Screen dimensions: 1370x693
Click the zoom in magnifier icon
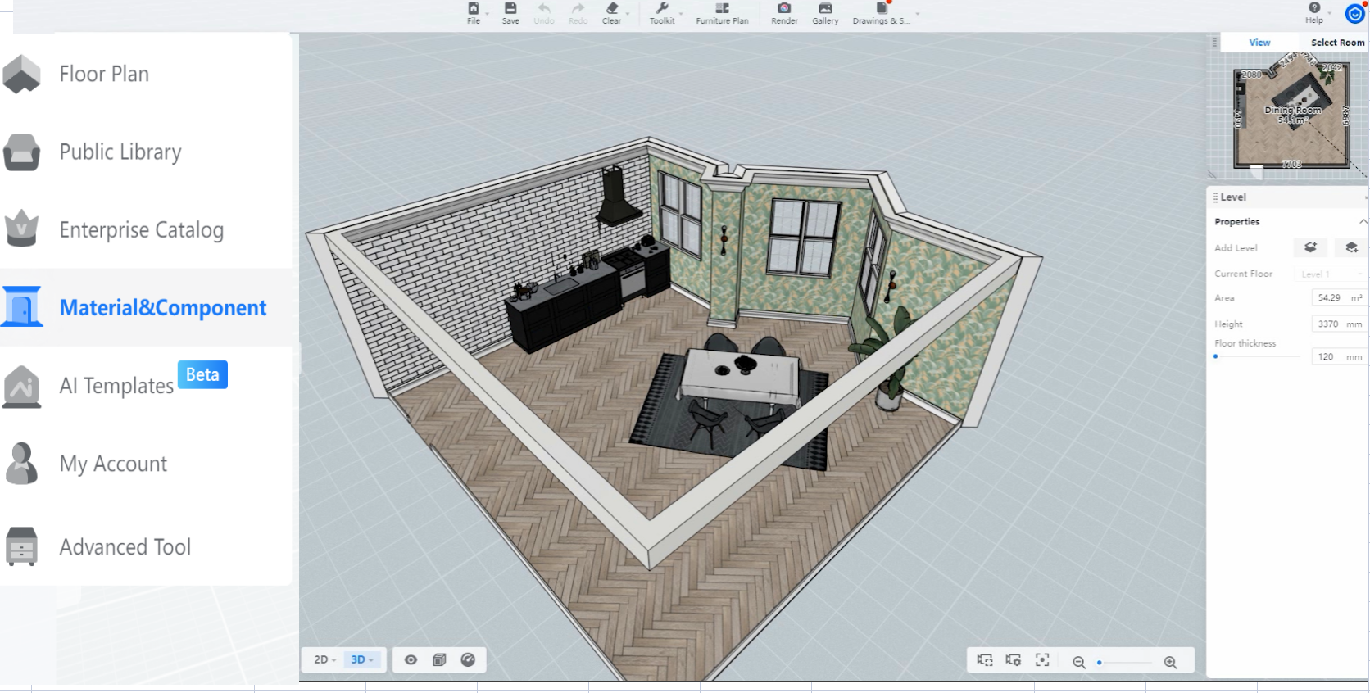pyautogui.click(x=1170, y=662)
